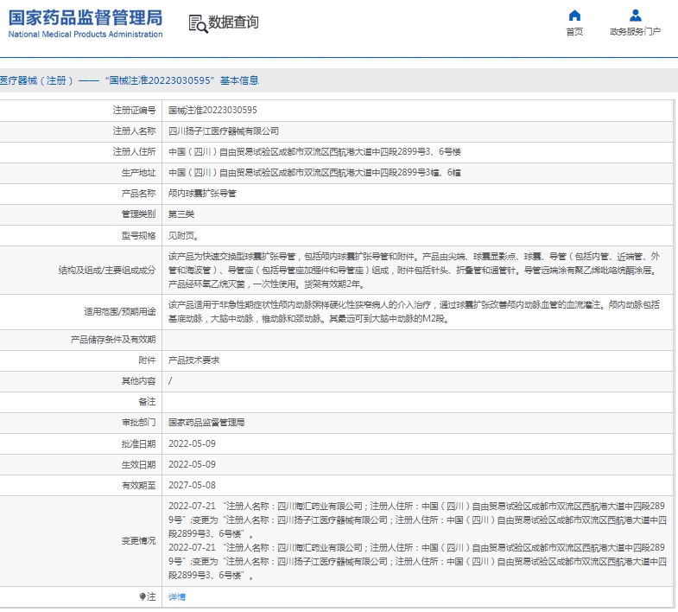Click the 生产地址 address value
Image resolution: width=678 pixels, height=612 pixels.
[x=314, y=173]
